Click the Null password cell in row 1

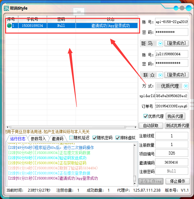[61, 26]
